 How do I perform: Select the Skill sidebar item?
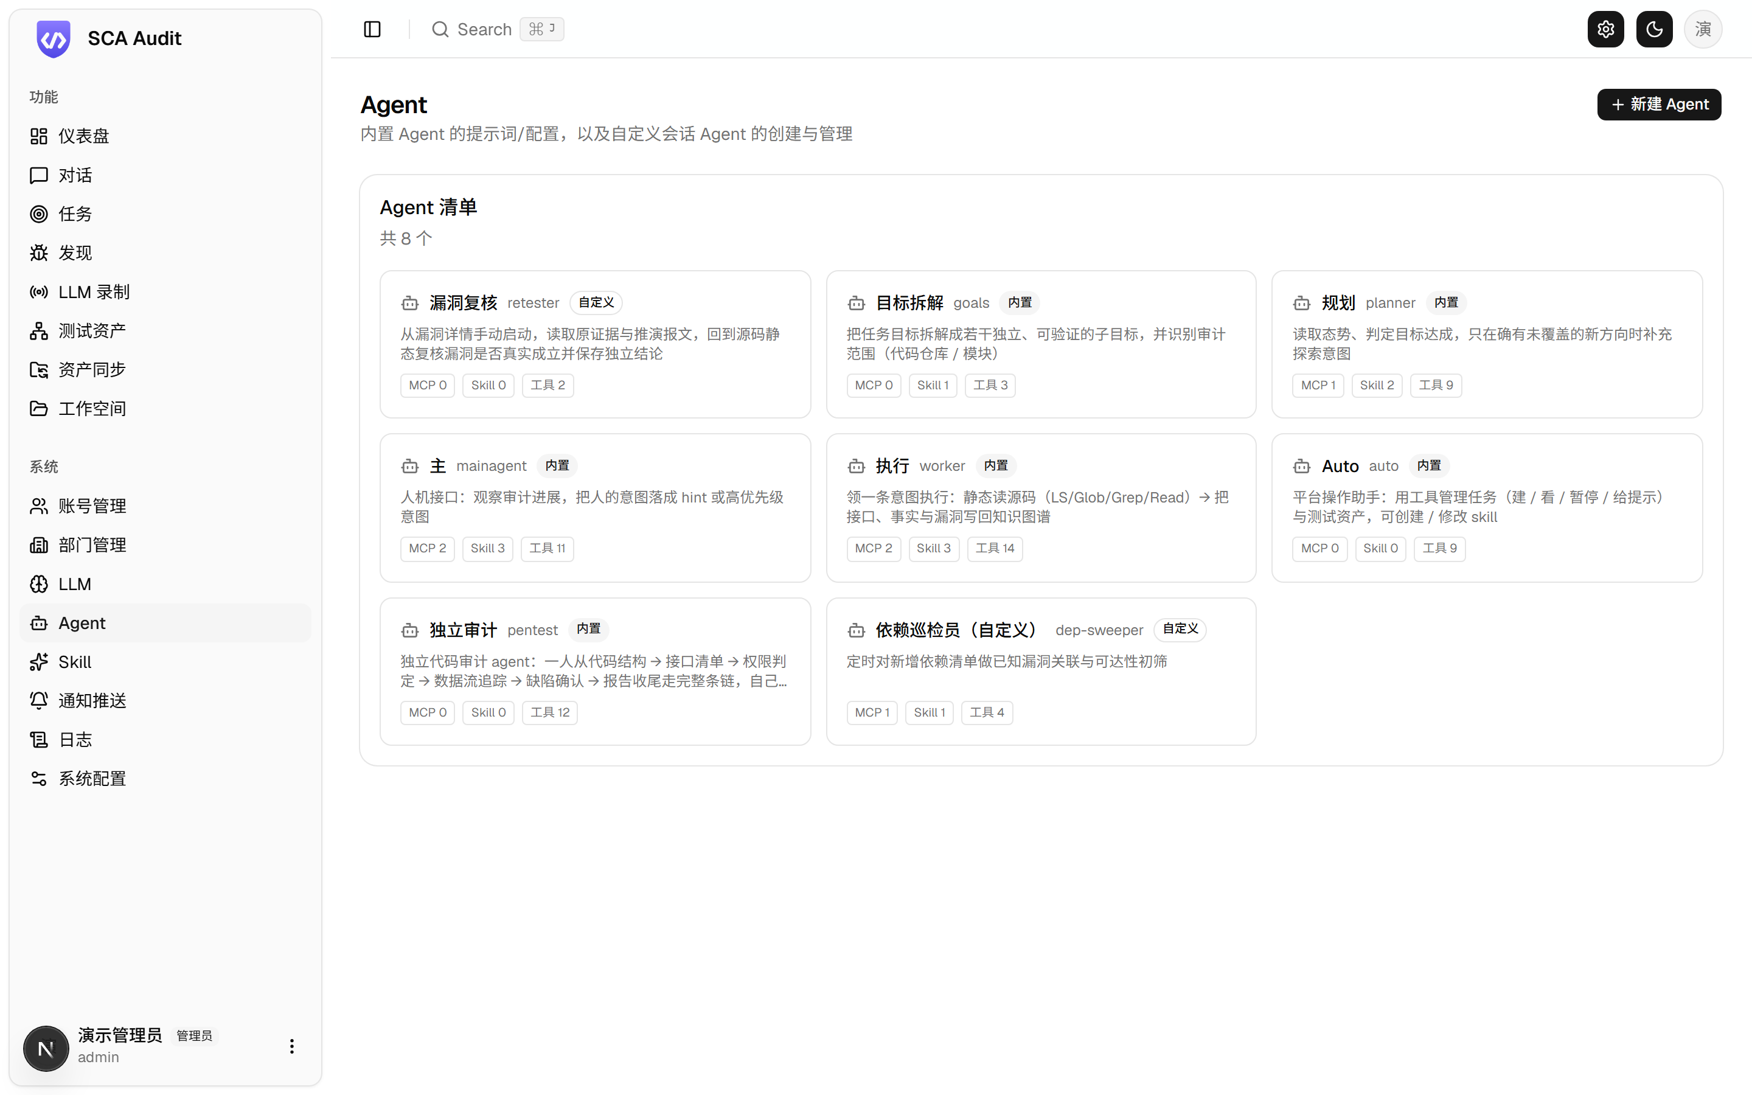(x=165, y=662)
